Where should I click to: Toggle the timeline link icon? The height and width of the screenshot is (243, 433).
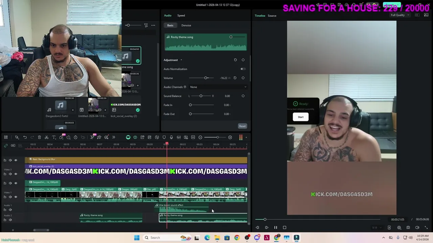(6, 145)
